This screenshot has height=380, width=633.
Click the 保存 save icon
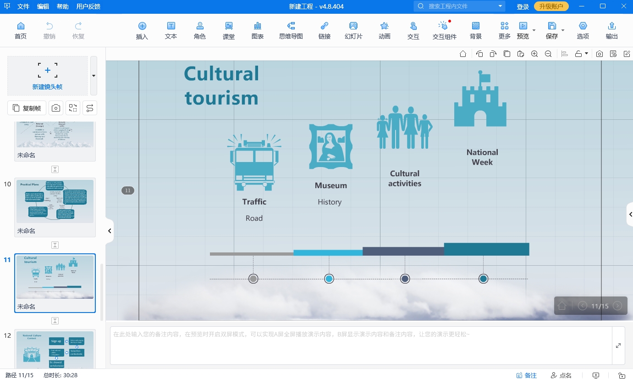(x=552, y=26)
